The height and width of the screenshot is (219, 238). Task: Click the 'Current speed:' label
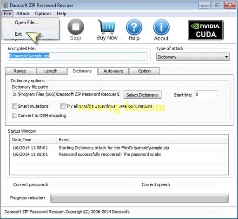point(156,185)
